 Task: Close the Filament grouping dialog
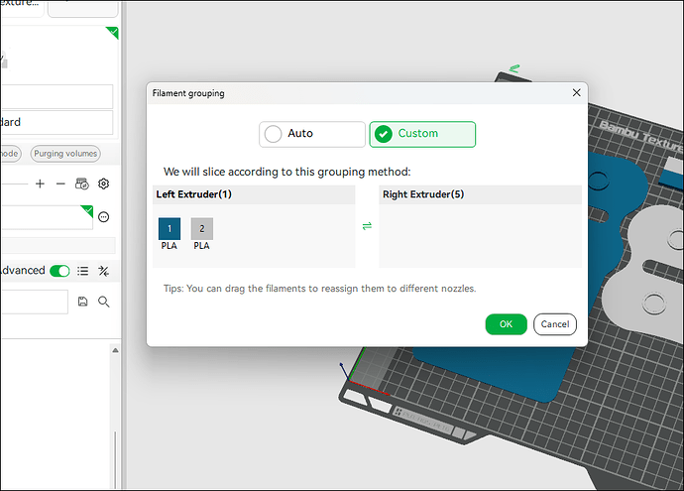(576, 93)
